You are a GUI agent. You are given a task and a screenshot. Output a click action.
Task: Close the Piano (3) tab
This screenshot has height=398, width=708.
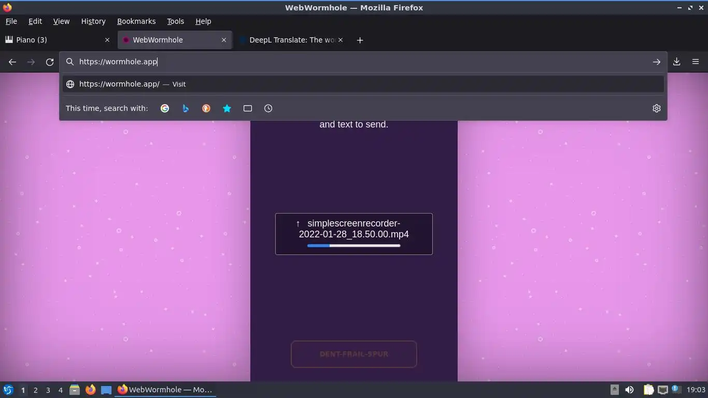[107, 40]
